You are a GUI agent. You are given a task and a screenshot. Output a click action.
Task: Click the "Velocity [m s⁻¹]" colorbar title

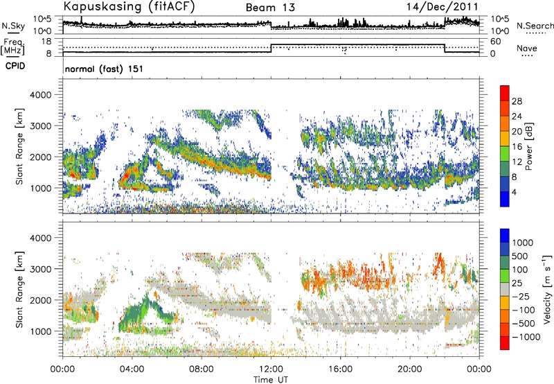547,289
